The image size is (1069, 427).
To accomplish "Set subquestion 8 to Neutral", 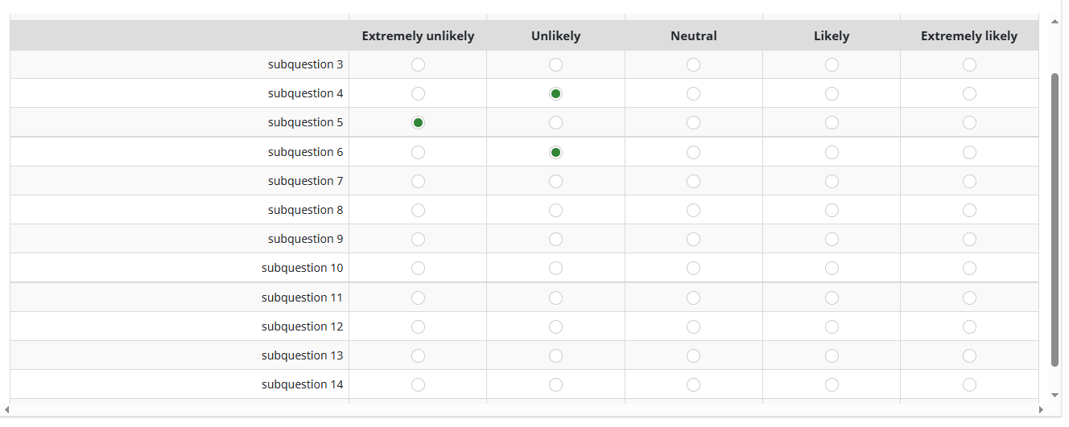I will click(693, 211).
